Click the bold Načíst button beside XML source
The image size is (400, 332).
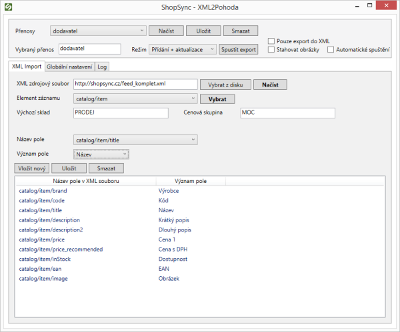(x=274, y=84)
